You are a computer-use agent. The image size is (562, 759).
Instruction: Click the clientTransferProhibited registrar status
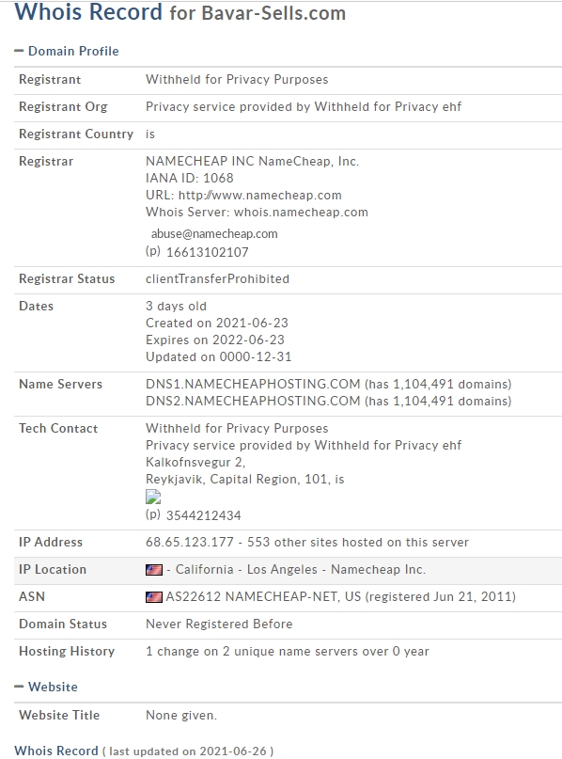tap(218, 278)
